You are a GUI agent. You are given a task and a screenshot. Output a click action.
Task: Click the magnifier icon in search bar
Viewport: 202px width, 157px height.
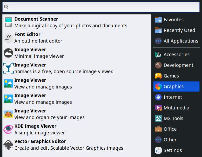(x=6, y=7)
